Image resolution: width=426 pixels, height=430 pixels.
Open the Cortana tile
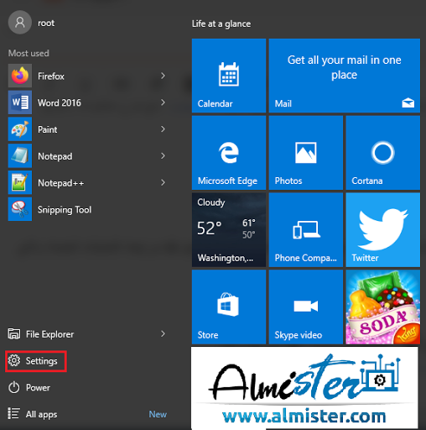coord(382,153)
